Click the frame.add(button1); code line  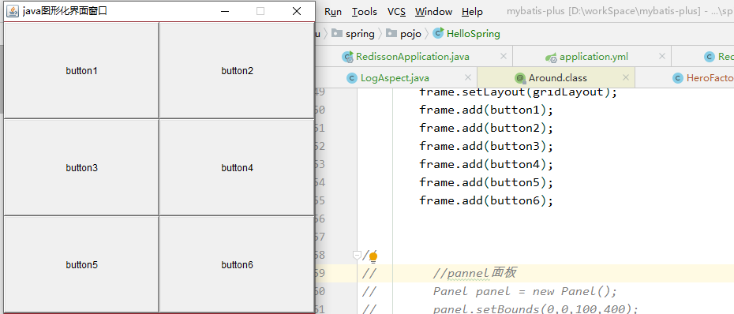(x=486, y=110)
